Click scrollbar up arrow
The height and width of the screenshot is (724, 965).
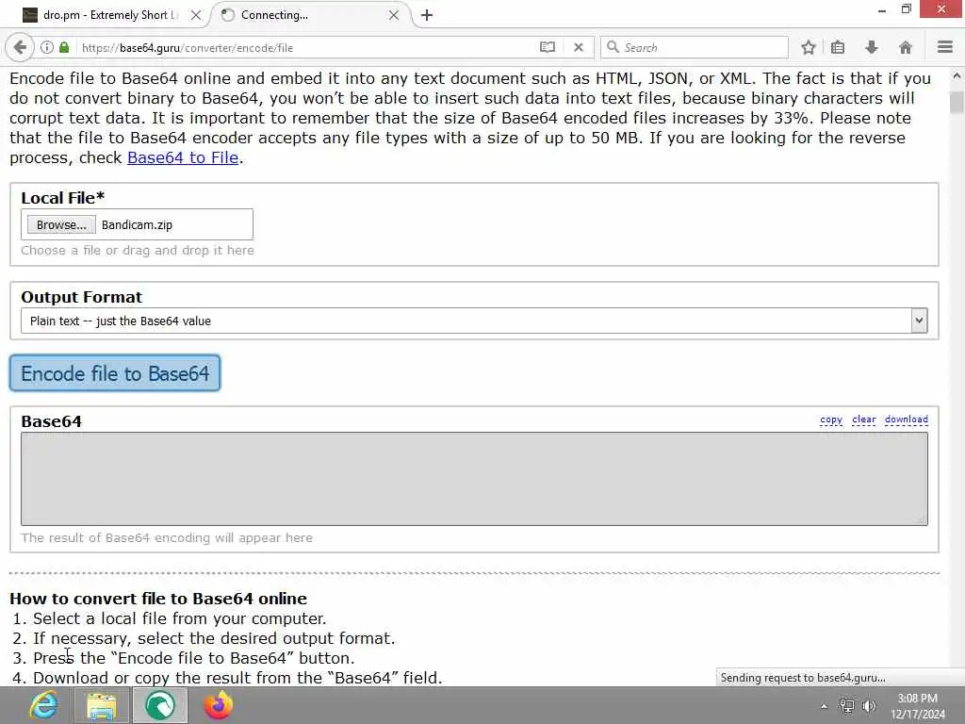click(957, 76)
